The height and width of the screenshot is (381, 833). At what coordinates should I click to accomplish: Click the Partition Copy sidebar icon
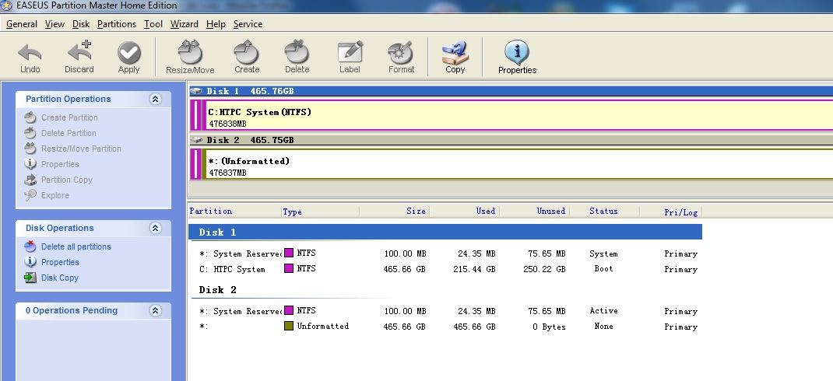point(31,180)
